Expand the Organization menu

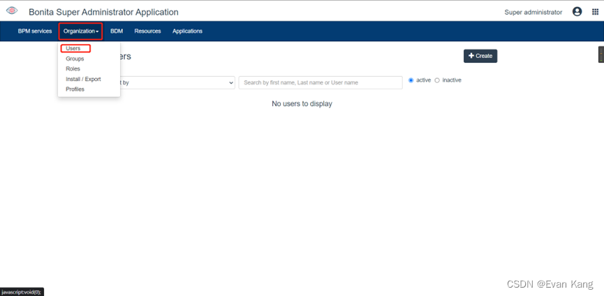click(x=81, y=31)
